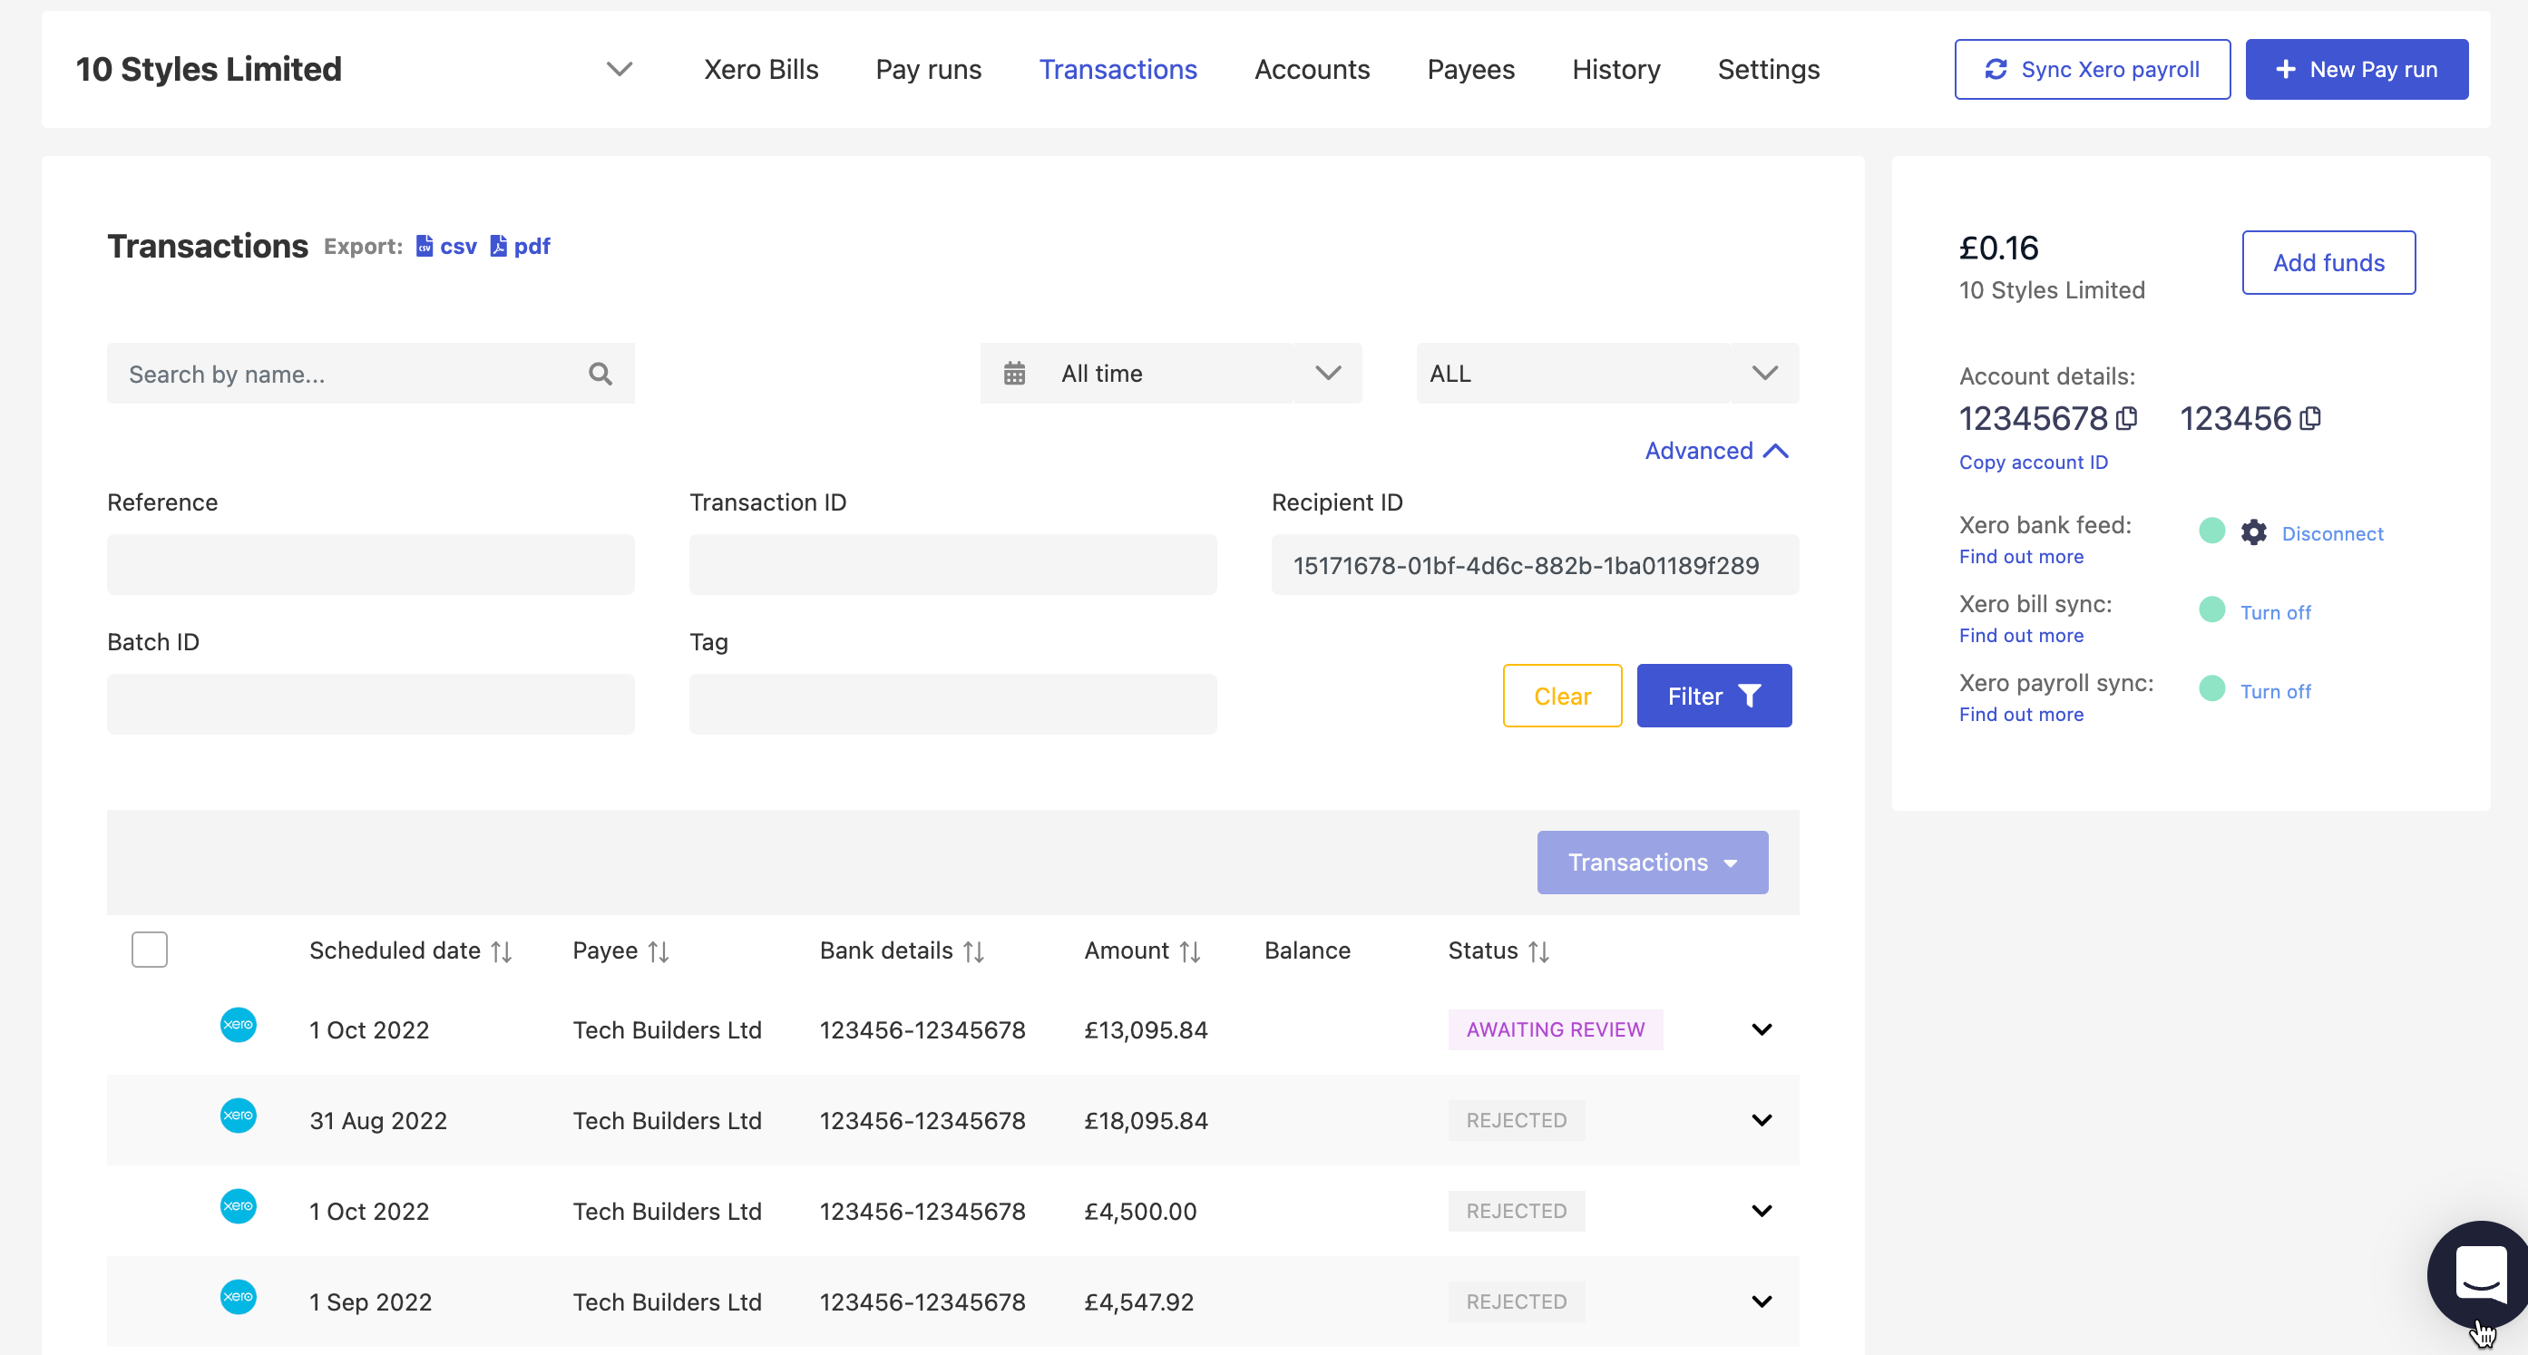The width and height of the screenshot is (2528, 1355).
Task: Open the All time date dropdown
Action: click(x=1170, y=374)
